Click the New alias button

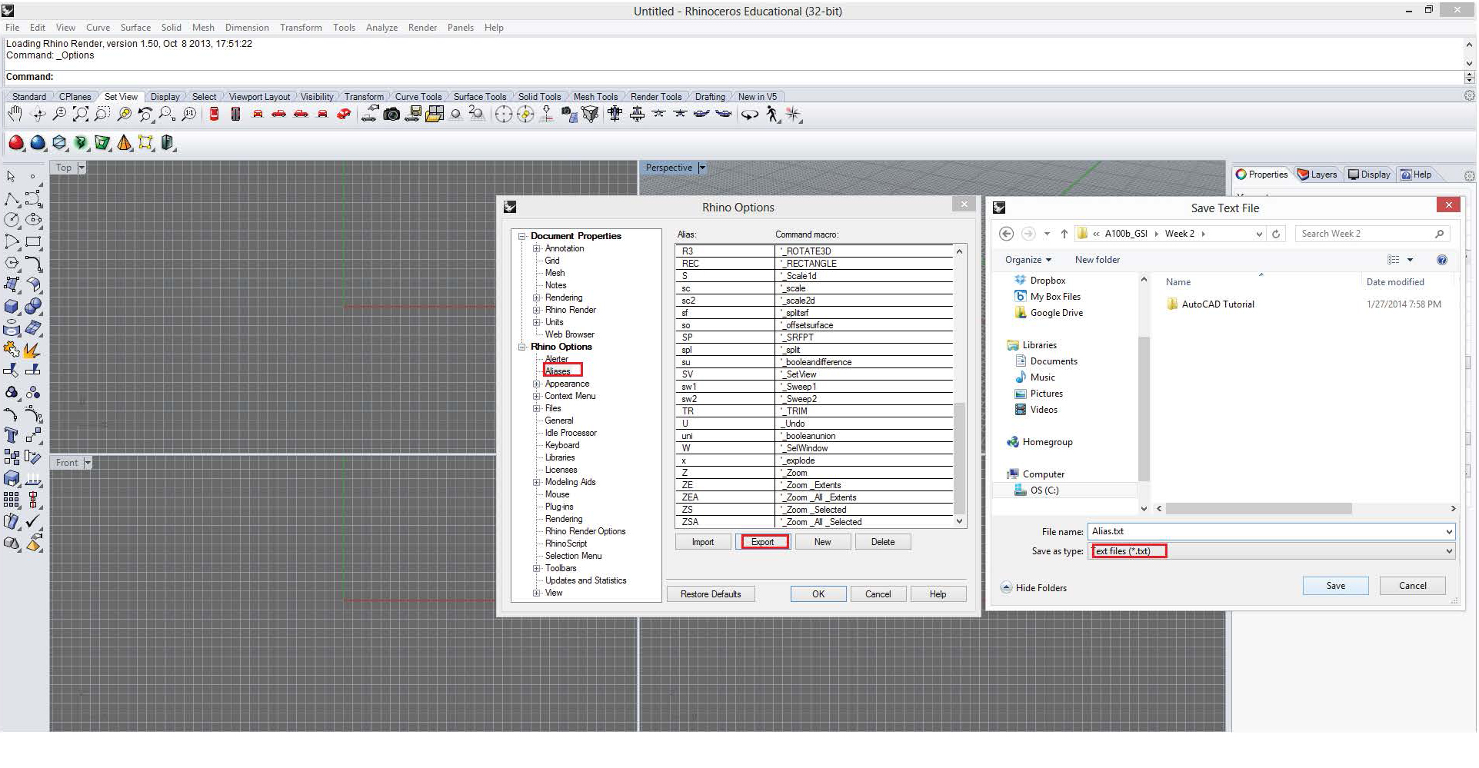pos(822,542)
